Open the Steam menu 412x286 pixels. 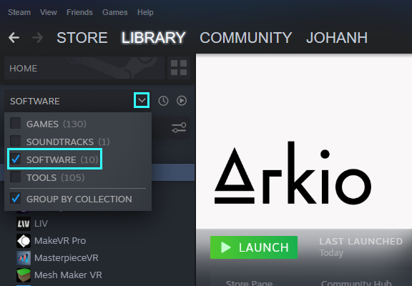19,12
